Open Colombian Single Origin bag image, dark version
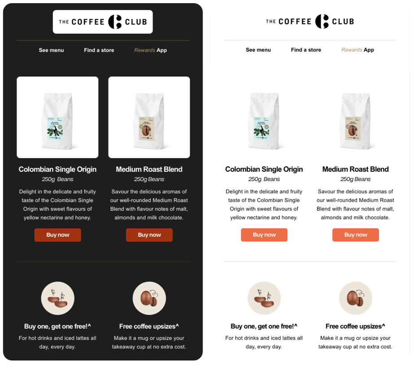The height and width of the screenshot is (365, 413). pyautogui.click(x=57, y=117)
